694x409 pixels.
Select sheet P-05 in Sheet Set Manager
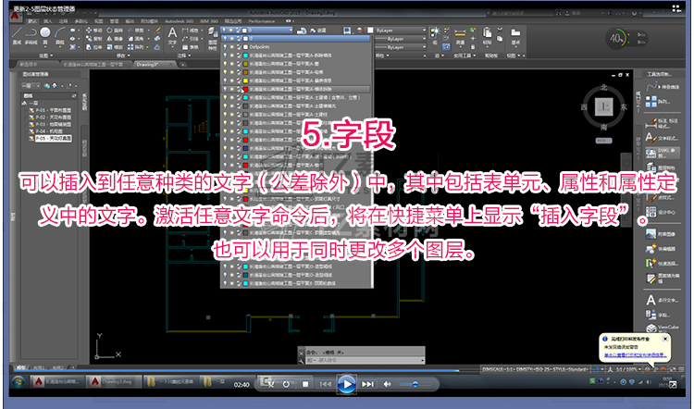pyautogui.click(x=54, y=139)
